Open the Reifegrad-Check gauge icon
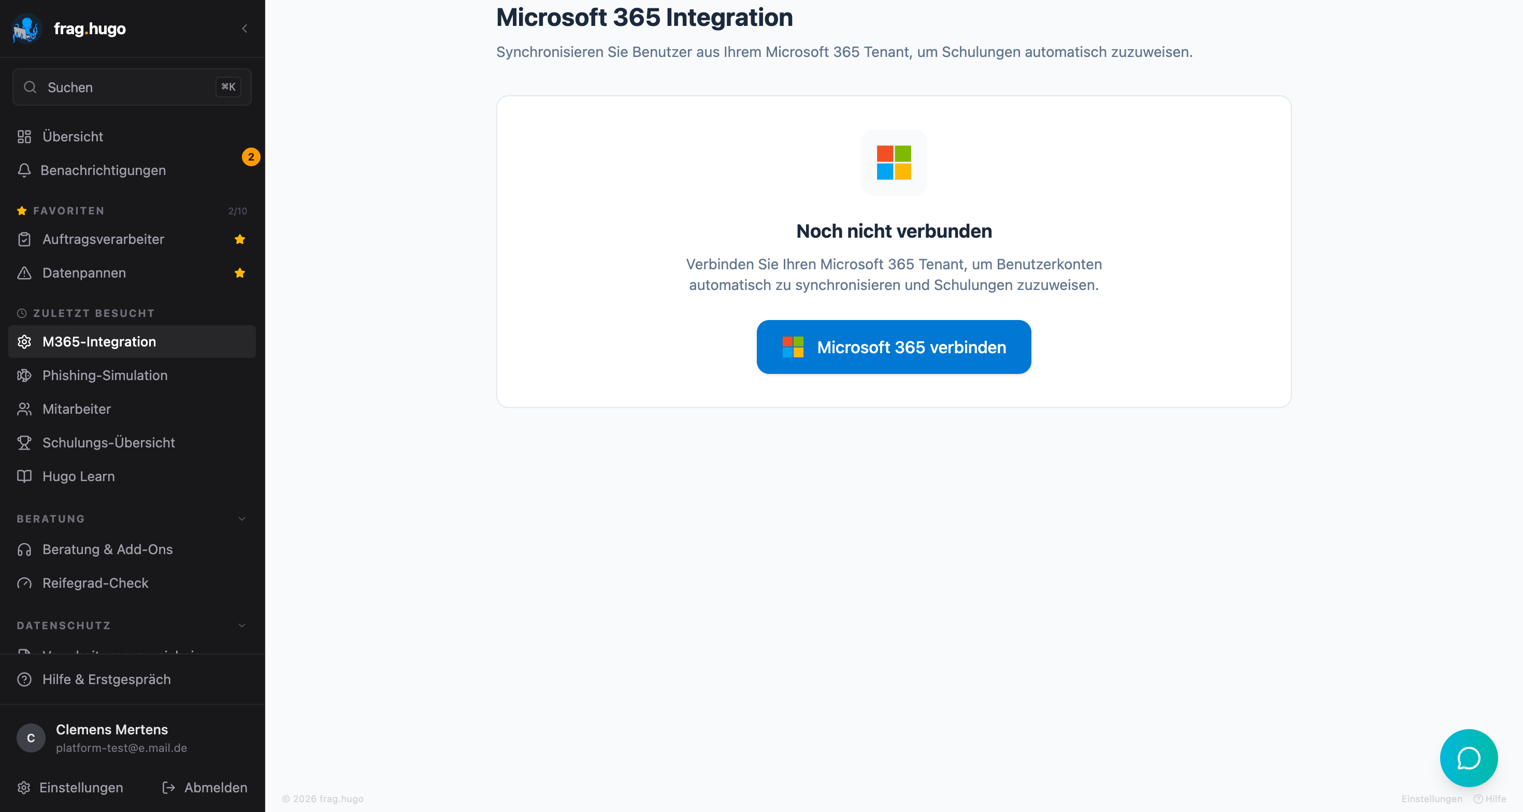The image size is (1523, 812). point(24,583)
